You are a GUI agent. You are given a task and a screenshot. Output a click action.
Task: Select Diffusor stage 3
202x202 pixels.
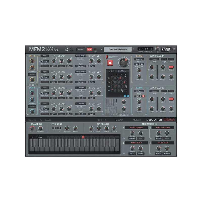tap(141, 96)
